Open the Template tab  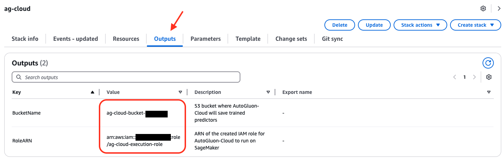(x=248, y=39)
